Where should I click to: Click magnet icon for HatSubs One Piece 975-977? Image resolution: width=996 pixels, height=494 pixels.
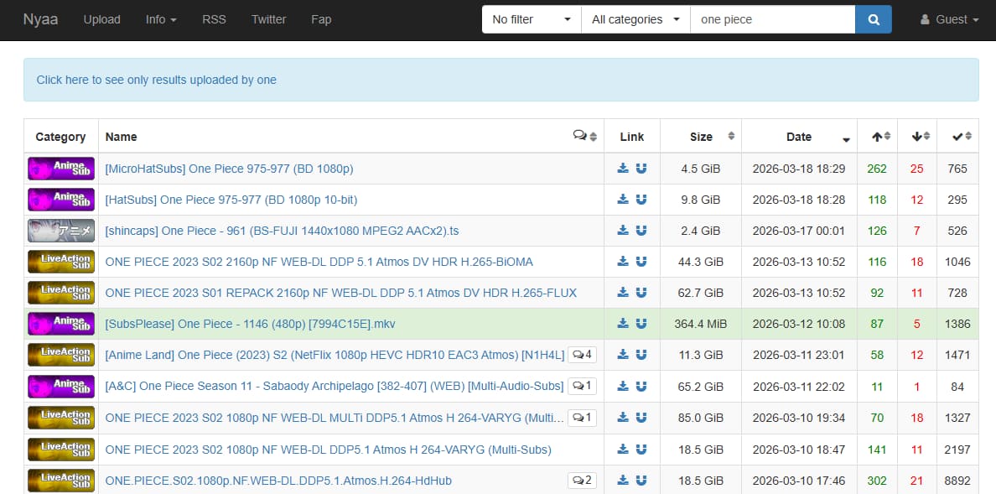click(x=641, y=200)
